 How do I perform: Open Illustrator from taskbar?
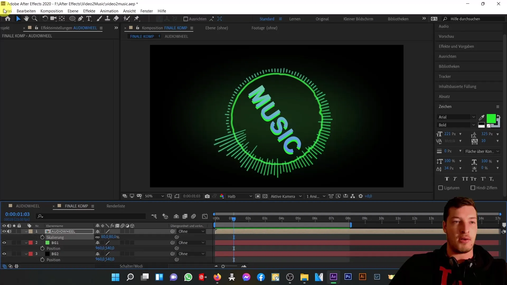coord(363,277)
